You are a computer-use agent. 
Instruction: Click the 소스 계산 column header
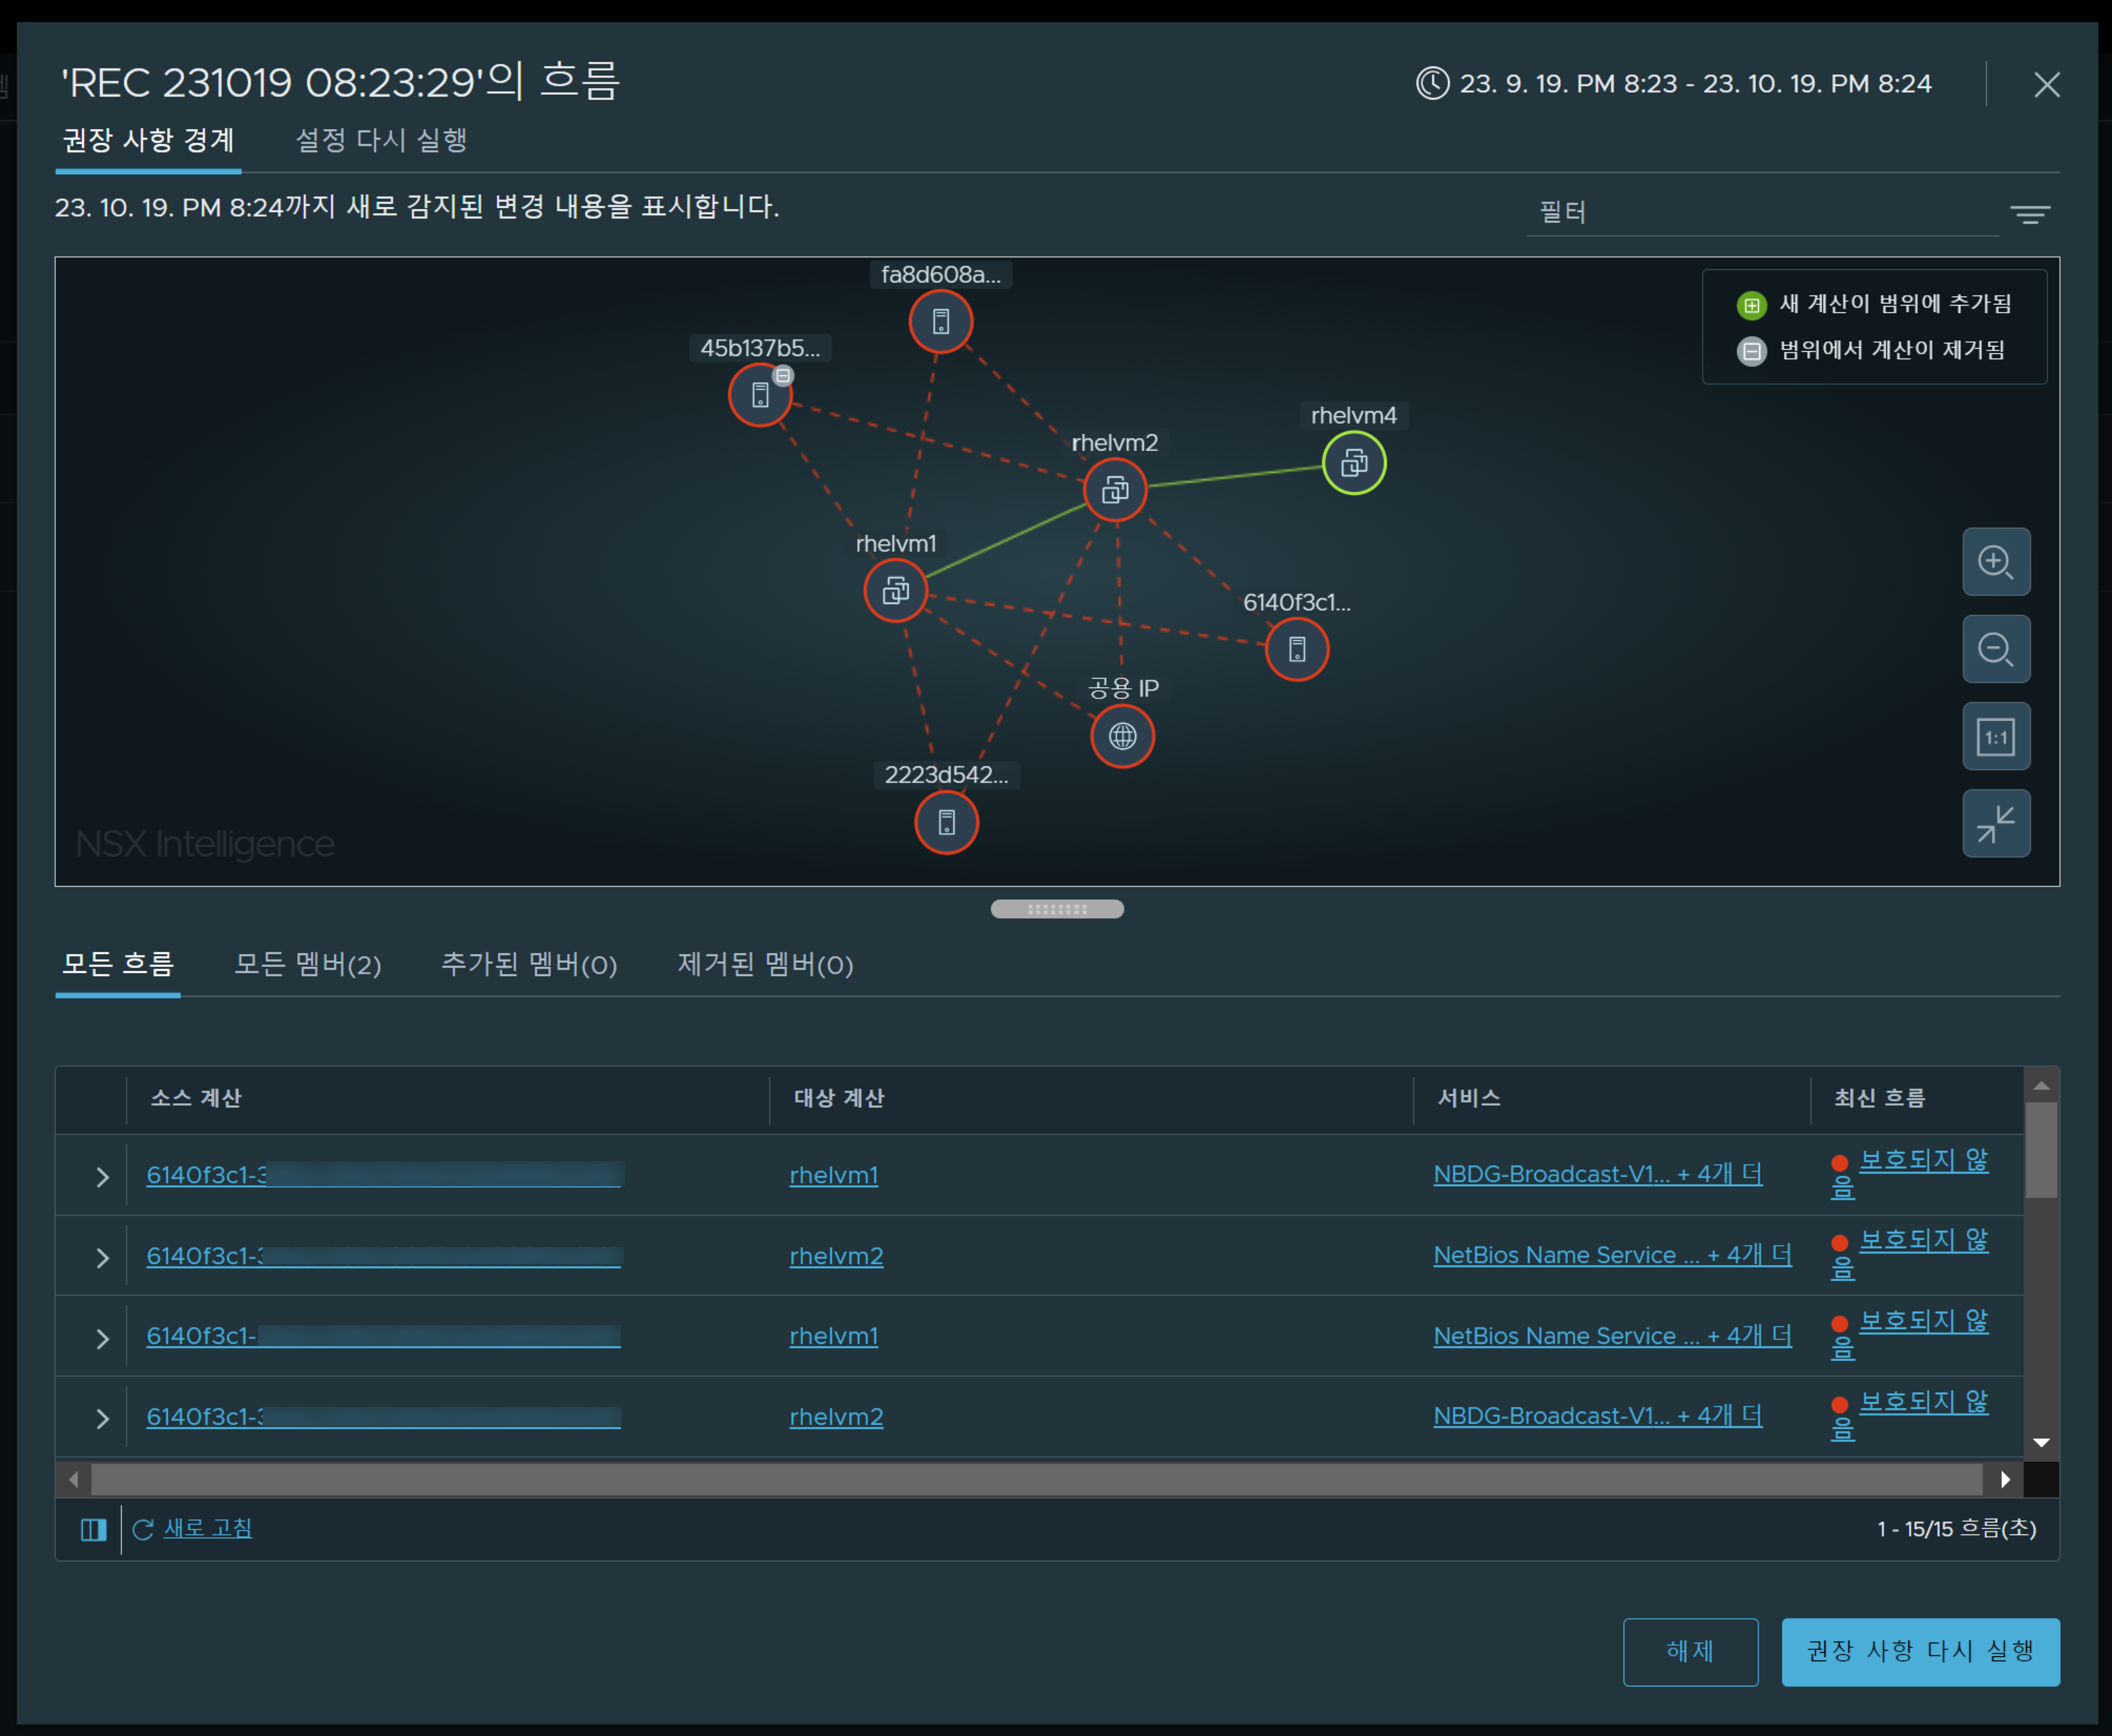[196, 1098]
